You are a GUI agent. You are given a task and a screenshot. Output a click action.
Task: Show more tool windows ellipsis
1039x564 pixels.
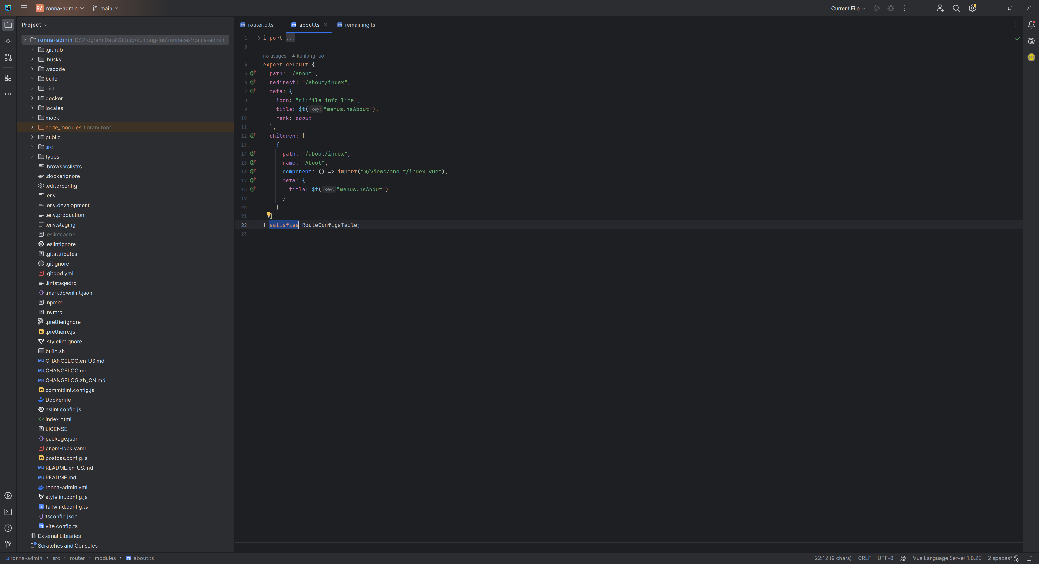click(8, 94)
